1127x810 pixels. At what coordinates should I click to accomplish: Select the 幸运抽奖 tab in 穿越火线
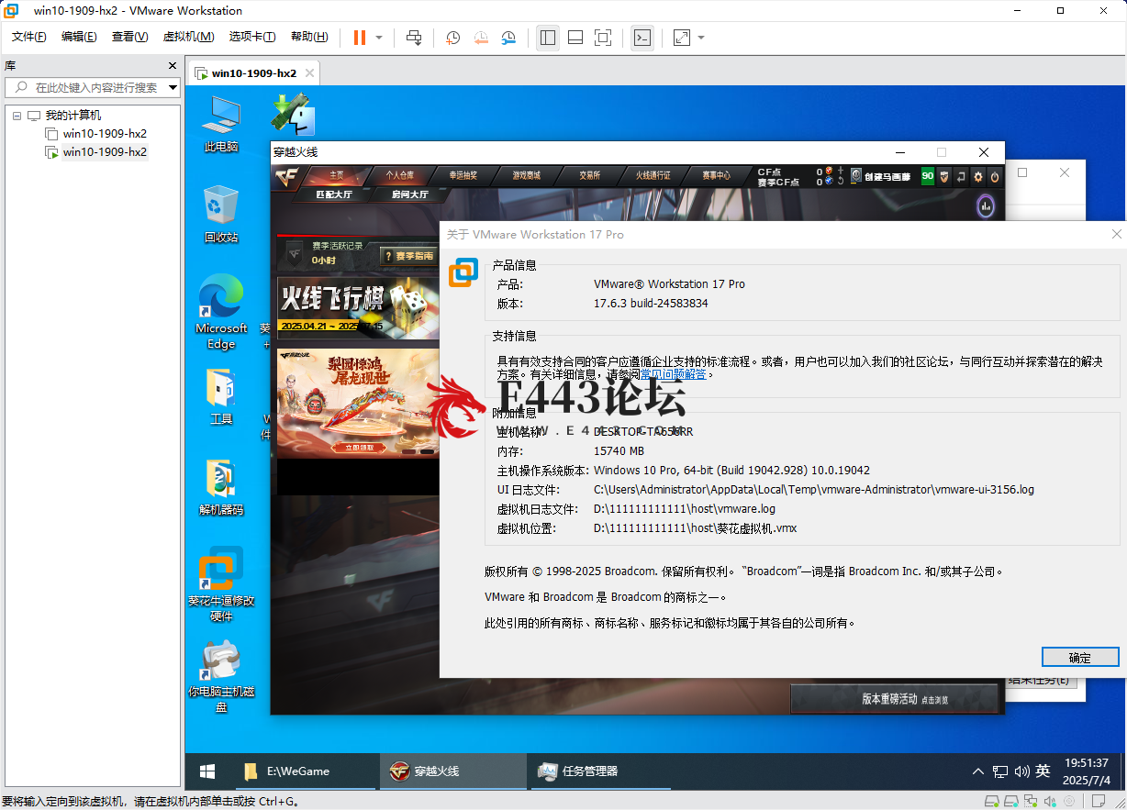point(463,175)
